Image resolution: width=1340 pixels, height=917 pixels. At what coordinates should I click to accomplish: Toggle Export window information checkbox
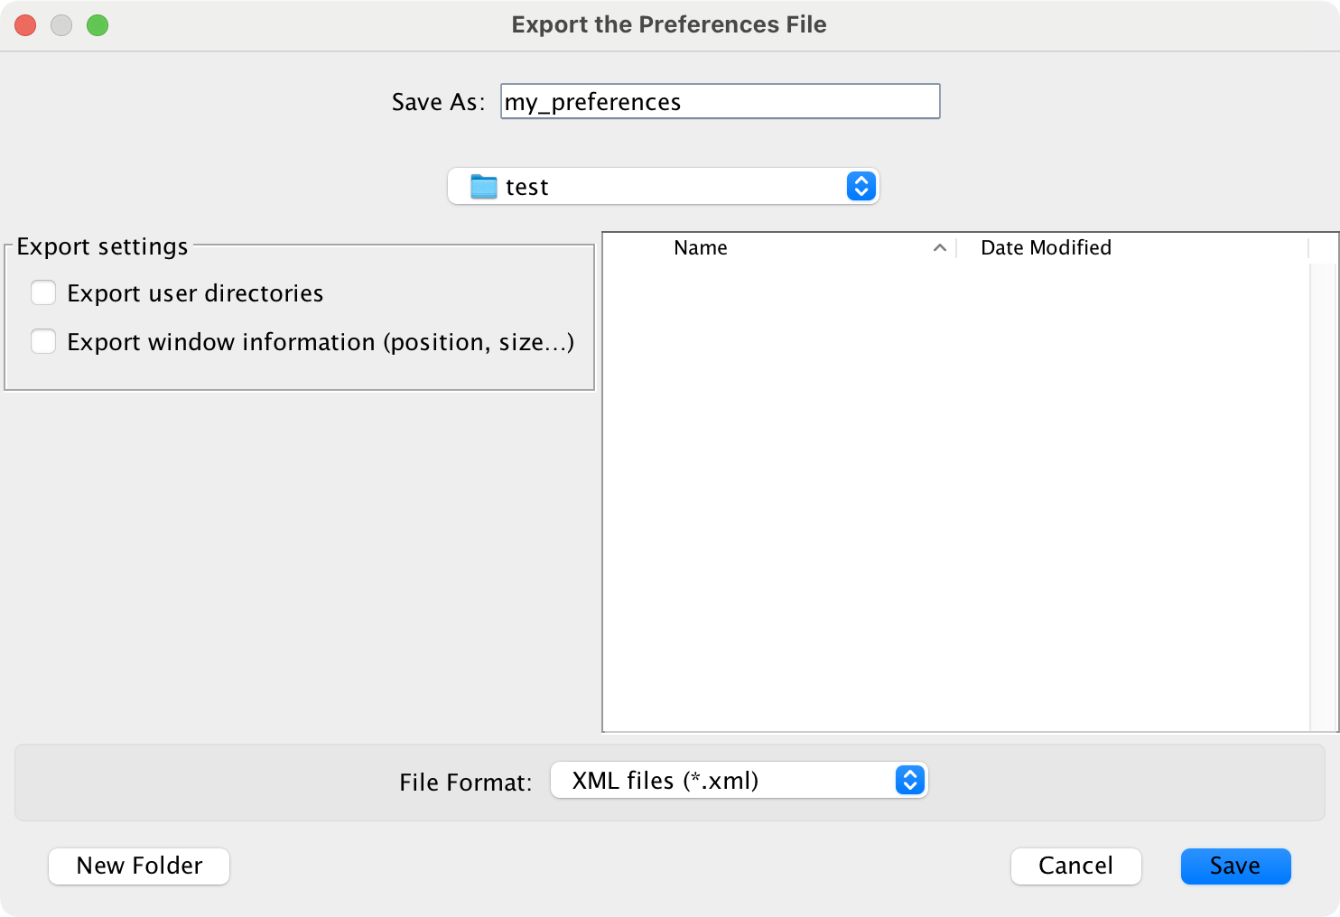click(43, 342)
